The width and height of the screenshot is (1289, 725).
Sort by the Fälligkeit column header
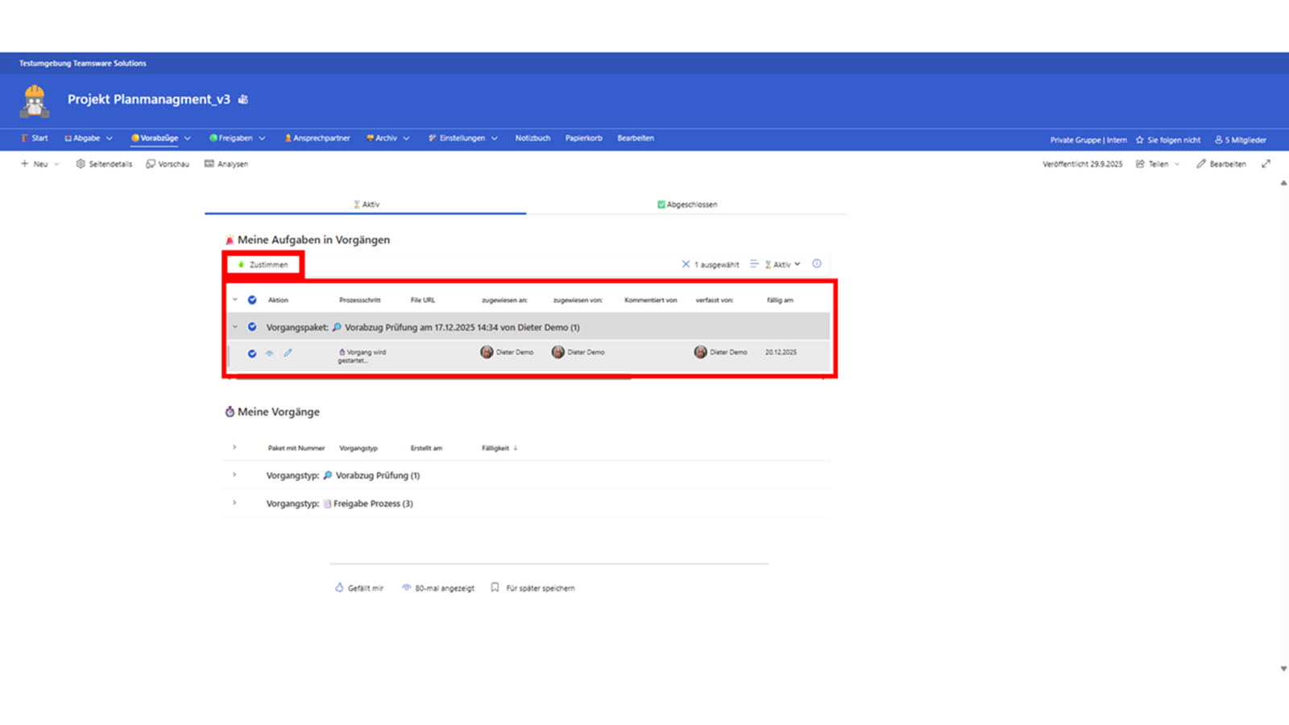[495, 448]
